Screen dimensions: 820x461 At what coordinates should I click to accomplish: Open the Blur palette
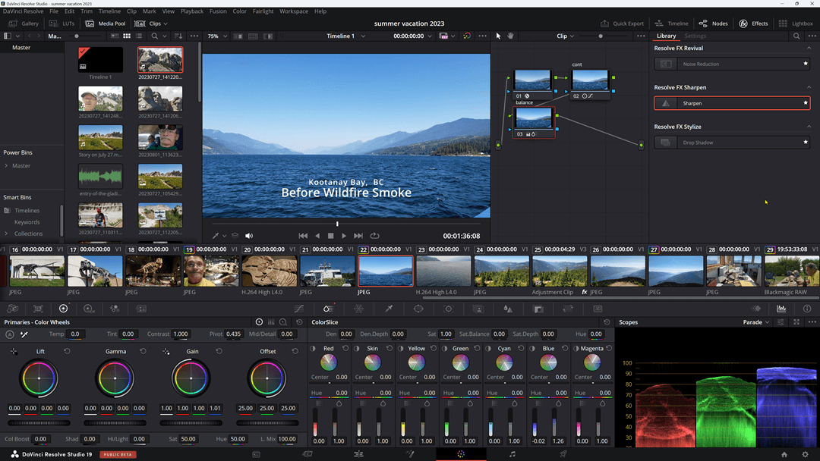point(507,309)
